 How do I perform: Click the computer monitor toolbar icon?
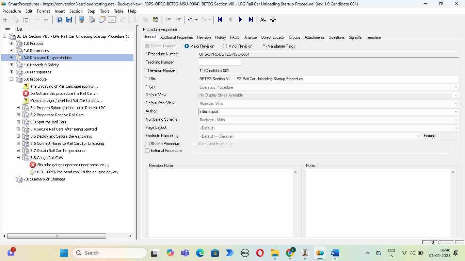coord(81,20)
